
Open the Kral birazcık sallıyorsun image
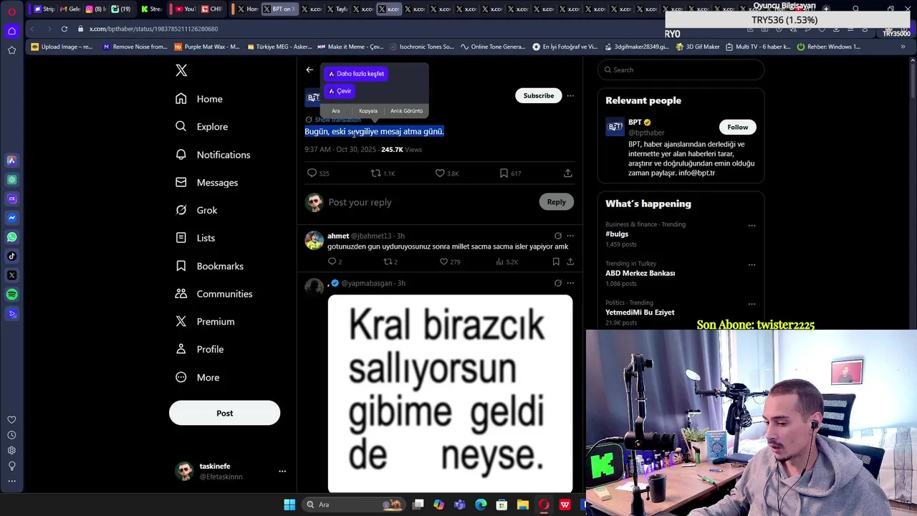pyautogui.click(x=450, y=393)
